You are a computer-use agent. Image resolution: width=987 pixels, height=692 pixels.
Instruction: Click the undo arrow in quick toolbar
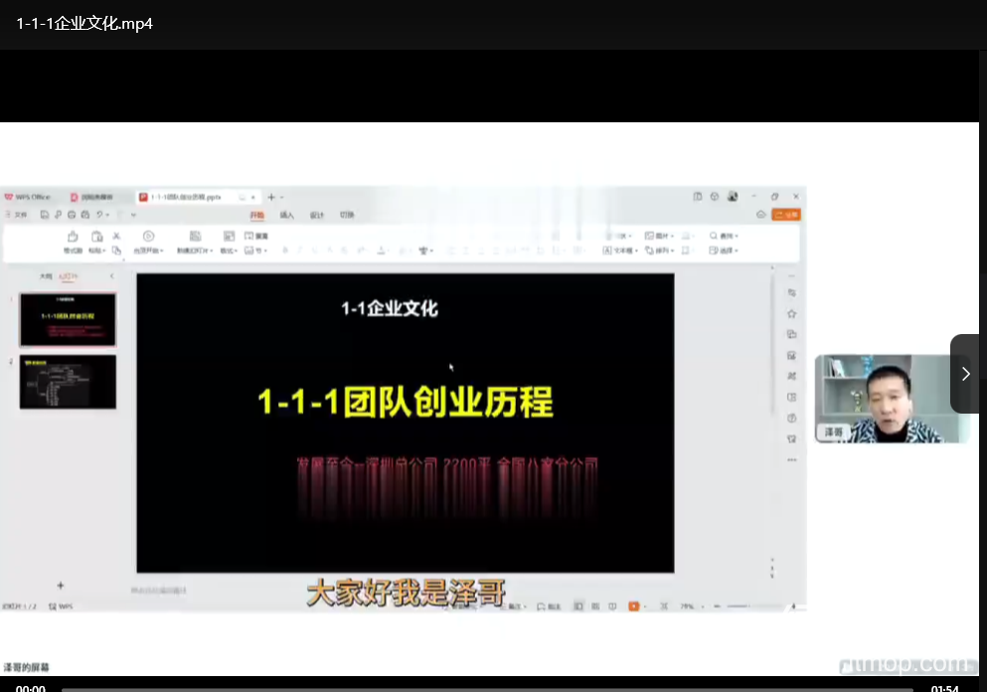coord(99,215)
